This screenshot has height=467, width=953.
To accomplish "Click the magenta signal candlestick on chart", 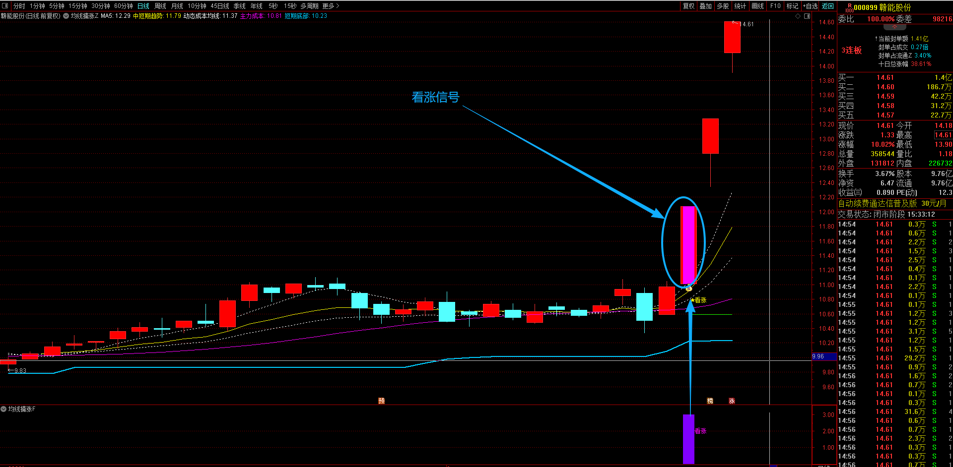I will click(x=688, y=245).
